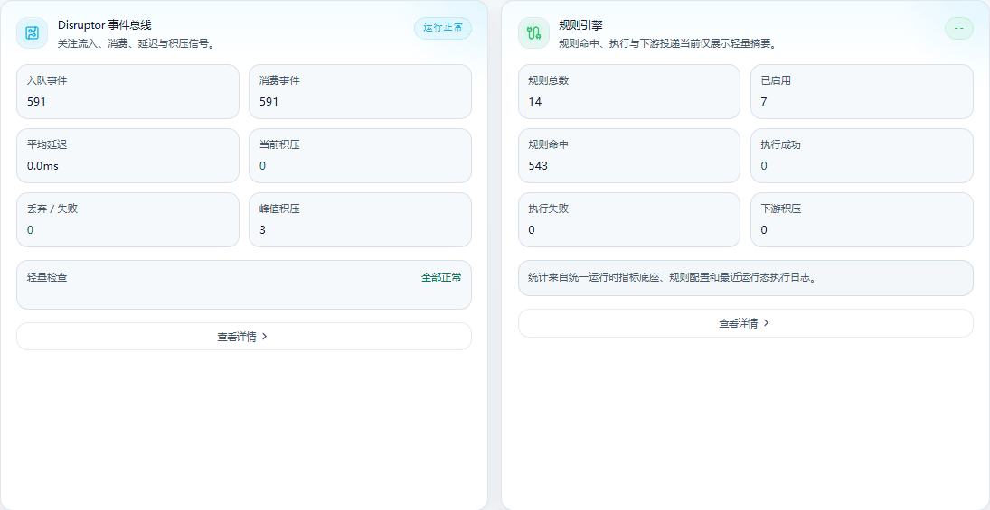Select the 规则命中 metric card

pos(629,156)
